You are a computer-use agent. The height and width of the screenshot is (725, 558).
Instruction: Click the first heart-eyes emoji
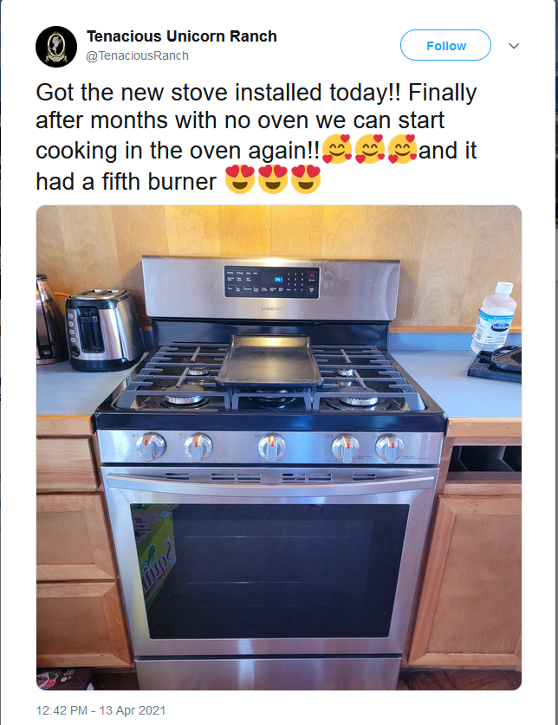240,179
